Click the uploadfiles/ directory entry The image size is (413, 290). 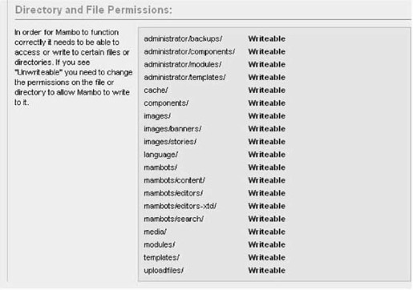point(164,271)
